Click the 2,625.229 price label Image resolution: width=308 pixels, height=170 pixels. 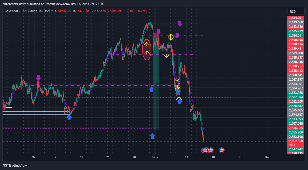(296, 31)
